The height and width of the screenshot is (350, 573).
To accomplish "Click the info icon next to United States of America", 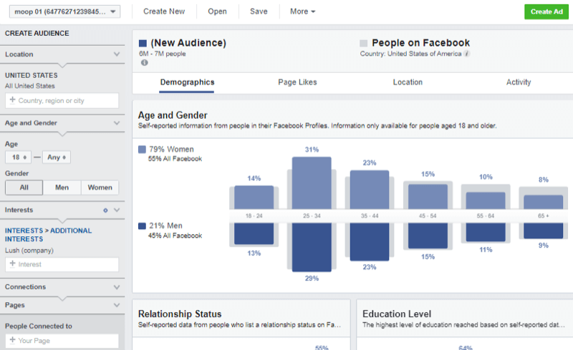I will (x=467, y=54).
